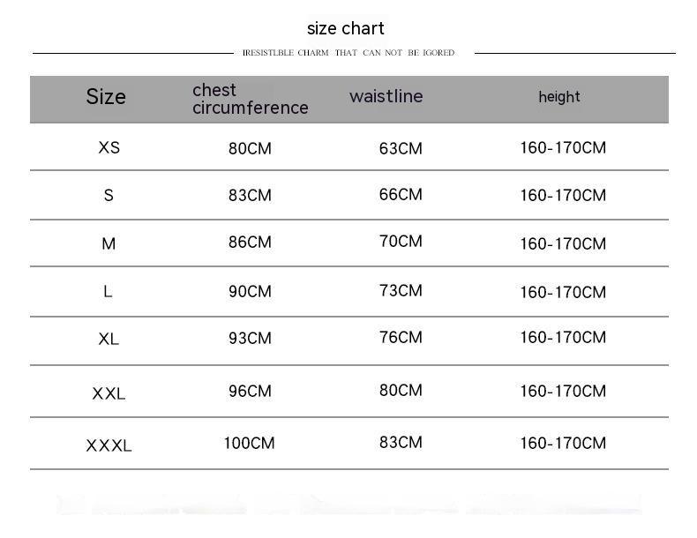
Task: Click the 73CM waistline cell
Action: [401, 290]
